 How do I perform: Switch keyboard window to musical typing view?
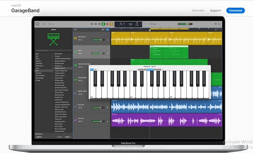tap(95, 70)
